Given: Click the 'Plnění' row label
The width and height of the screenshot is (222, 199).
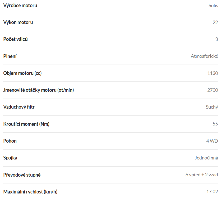Looking at the screenshot, I should [x=10, y=56].
